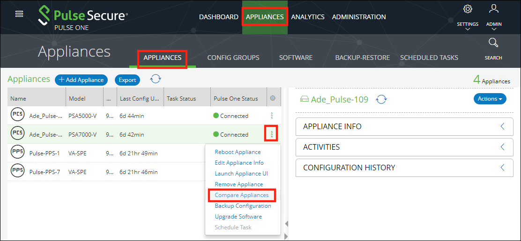The image size is (521, 241).
Task: Go to the ANALYTICS top menu
Action: tap(308, 16)
